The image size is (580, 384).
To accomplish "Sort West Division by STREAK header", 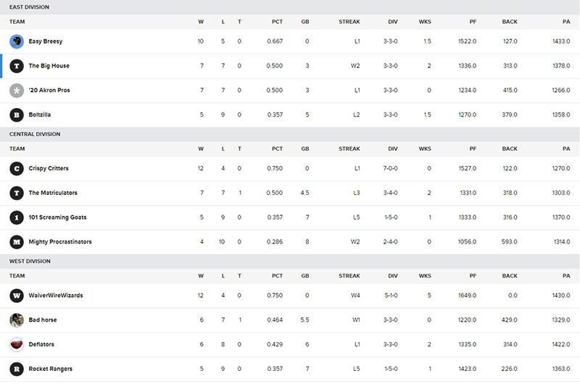I will tap(349, 276).
